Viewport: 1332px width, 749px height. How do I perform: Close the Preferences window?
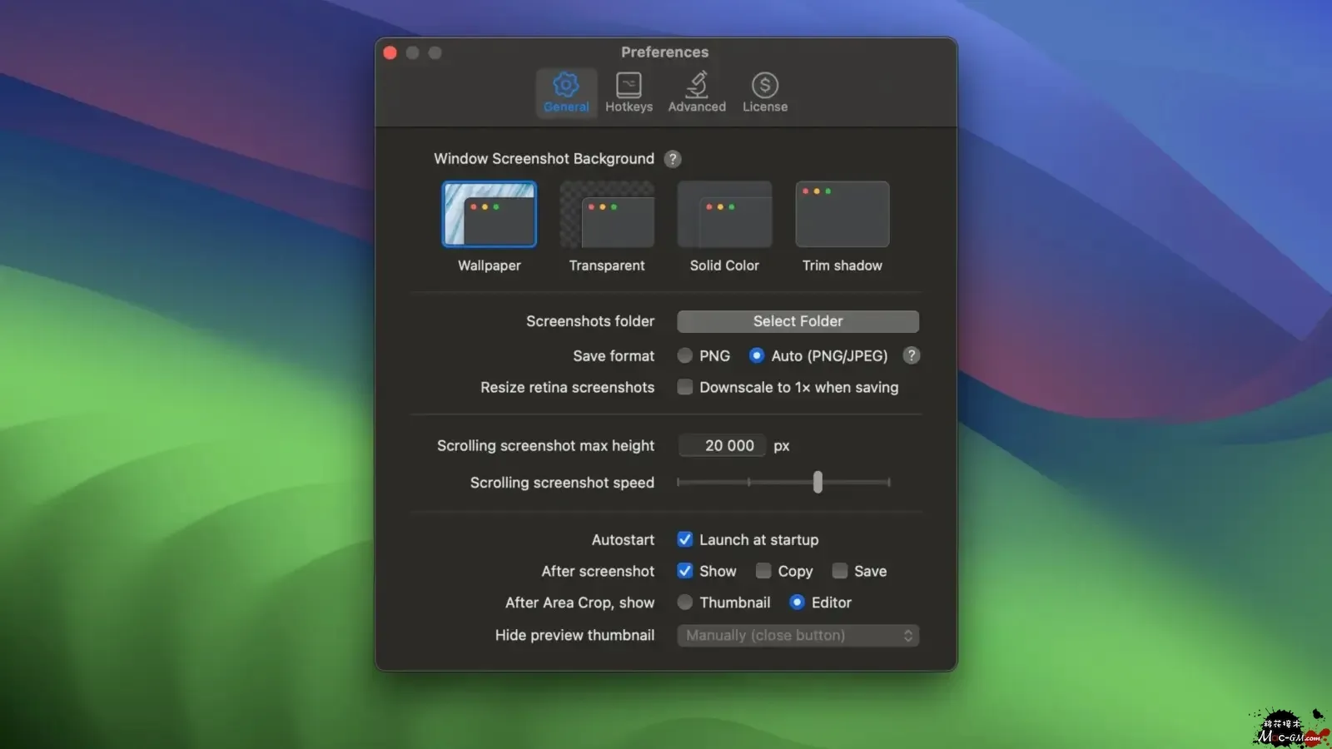390,53
